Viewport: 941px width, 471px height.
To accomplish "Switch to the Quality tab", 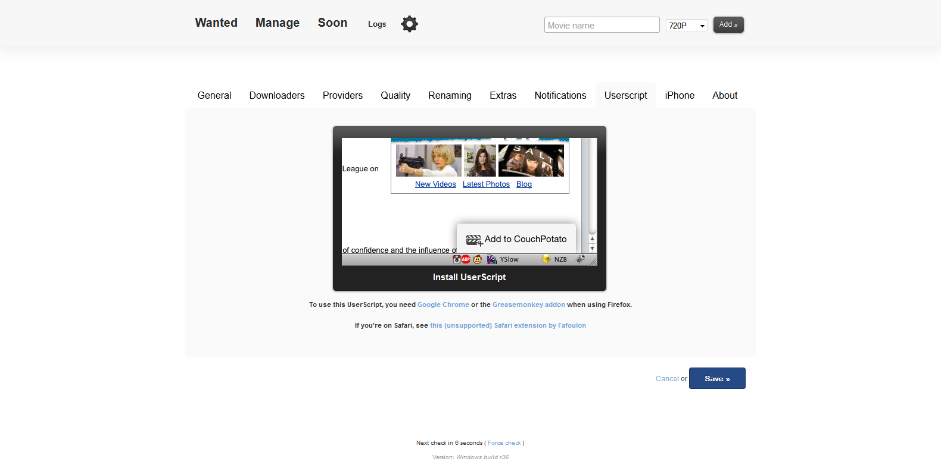I will pos(395,95).
